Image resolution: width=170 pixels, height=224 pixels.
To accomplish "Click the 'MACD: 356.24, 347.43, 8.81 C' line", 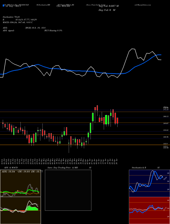I will point(18,22).
